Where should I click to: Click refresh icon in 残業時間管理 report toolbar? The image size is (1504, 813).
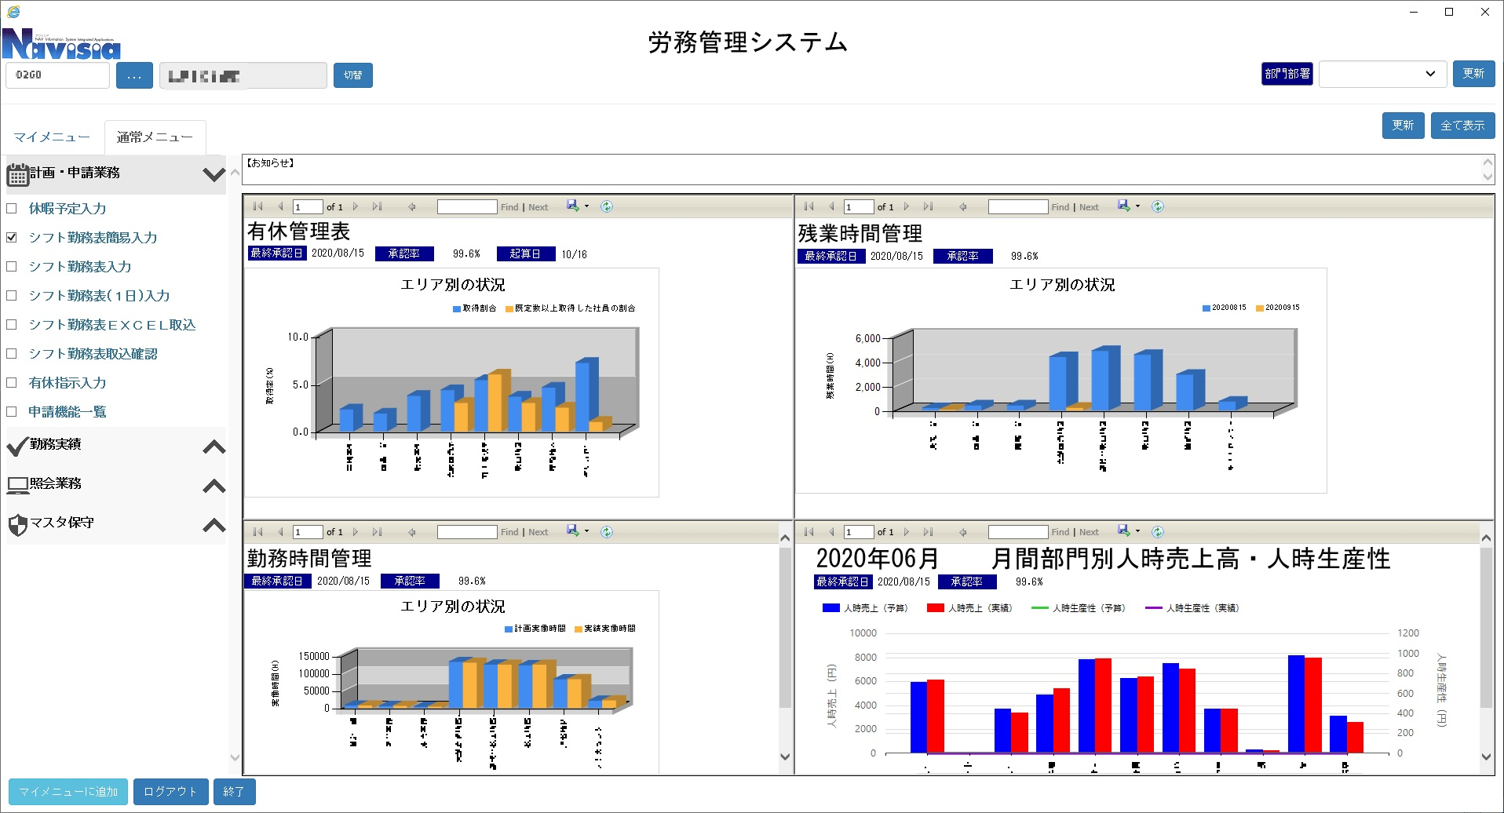1158,206
